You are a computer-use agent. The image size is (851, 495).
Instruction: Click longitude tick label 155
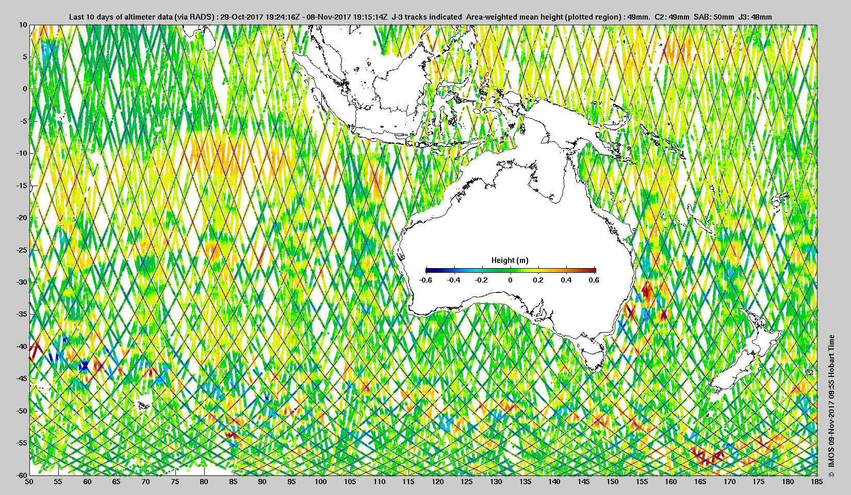[642, 482]
